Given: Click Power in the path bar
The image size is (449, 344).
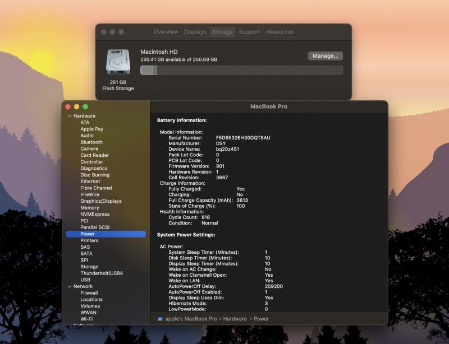Looking at the screenshot, I should click(261, 319).
